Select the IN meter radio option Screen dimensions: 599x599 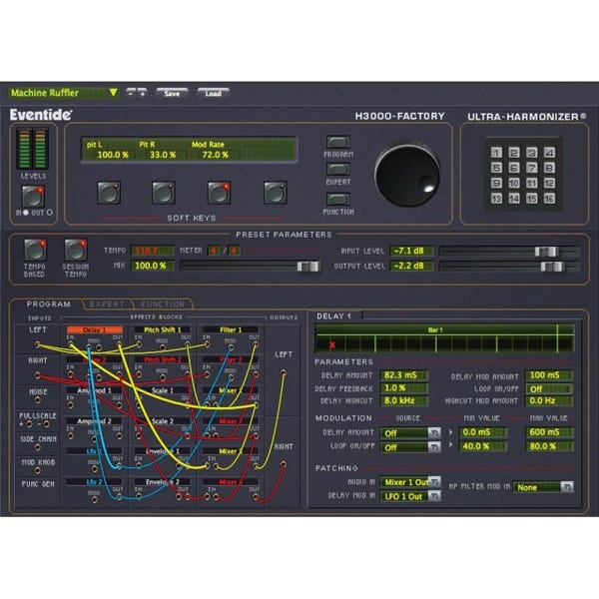[26, 213]
